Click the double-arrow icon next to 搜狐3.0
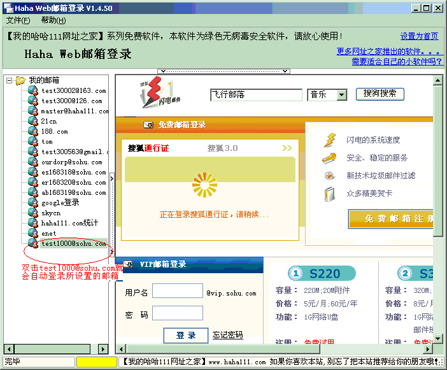This screenshot has width=447, height=370. [x=287, y=148]
